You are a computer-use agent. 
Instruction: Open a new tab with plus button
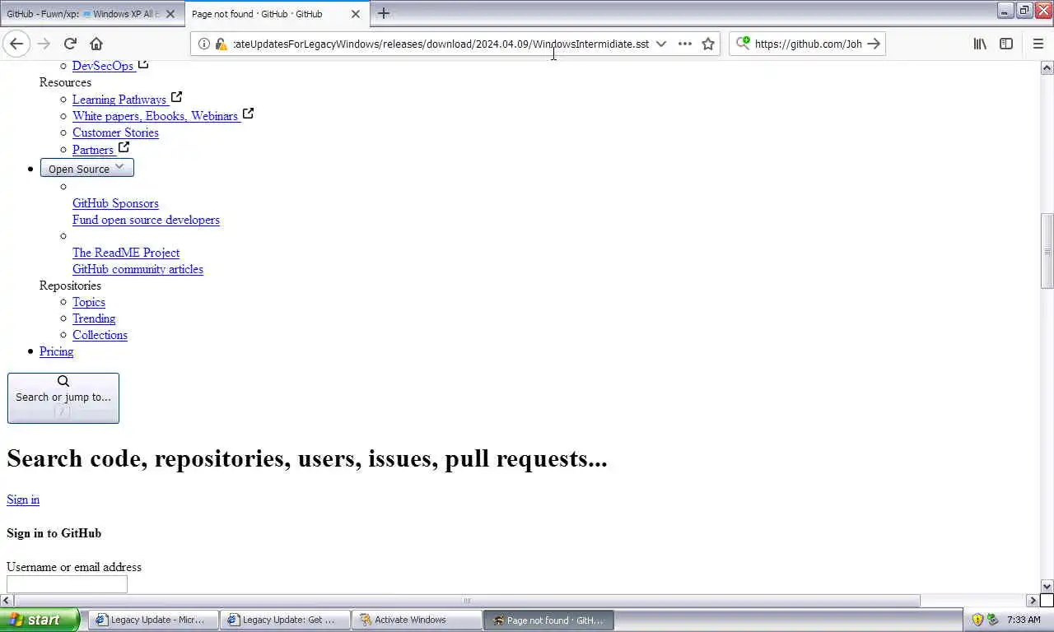[384, 13]
